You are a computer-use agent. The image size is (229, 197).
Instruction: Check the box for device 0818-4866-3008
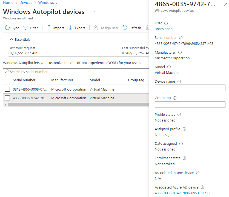coord(7,89)
